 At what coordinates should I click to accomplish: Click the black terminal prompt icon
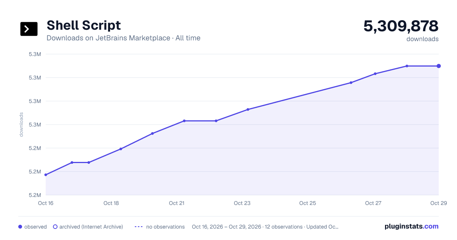pos(29,29)
